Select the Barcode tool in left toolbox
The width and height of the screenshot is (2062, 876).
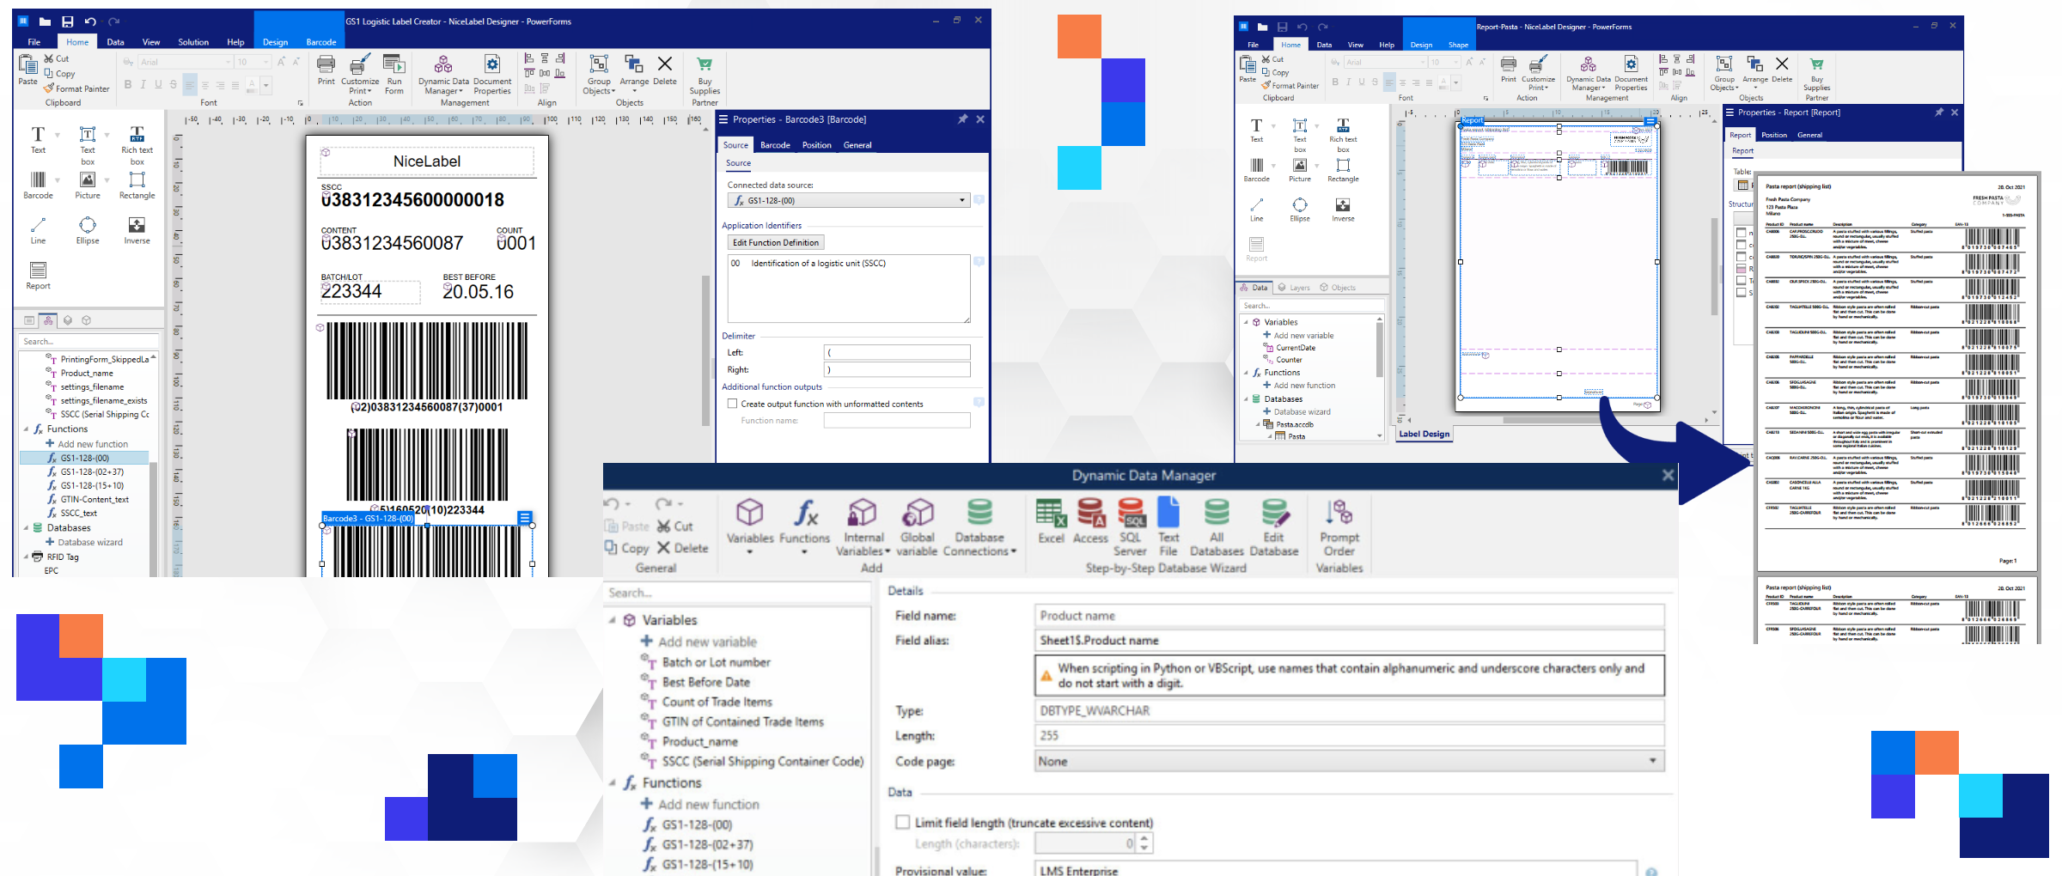[38, 184]
